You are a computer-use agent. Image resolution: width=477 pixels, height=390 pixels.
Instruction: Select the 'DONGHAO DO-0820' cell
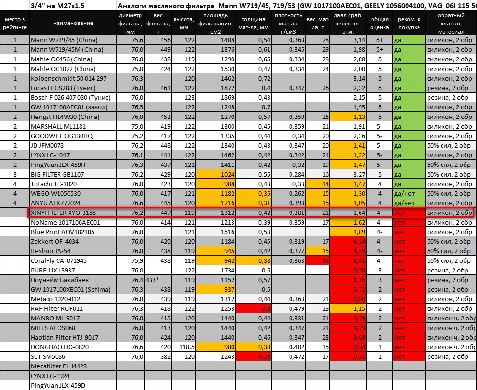(73, 347)
